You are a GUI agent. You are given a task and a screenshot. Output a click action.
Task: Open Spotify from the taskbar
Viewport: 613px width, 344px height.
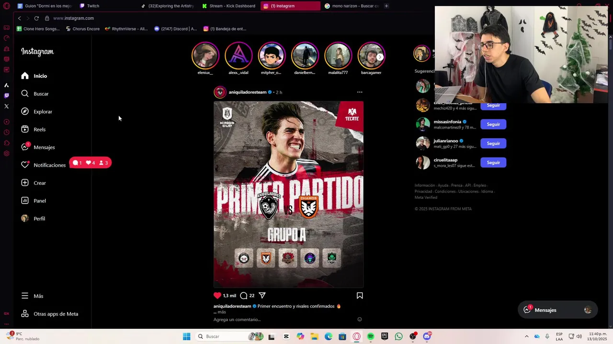tap(371, 336)
